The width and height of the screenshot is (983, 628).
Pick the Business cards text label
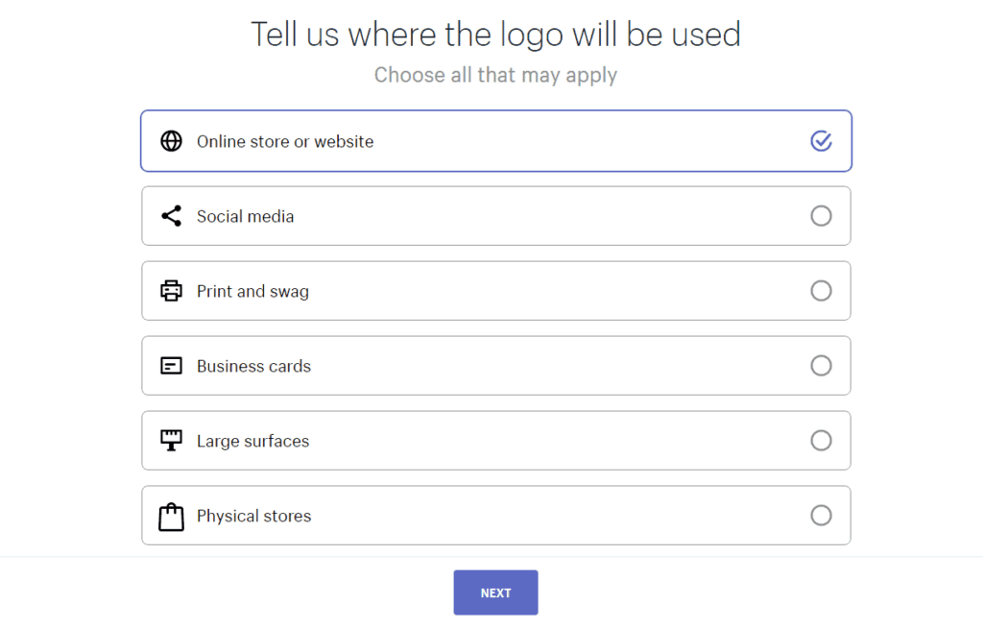(x=253, y=367)
